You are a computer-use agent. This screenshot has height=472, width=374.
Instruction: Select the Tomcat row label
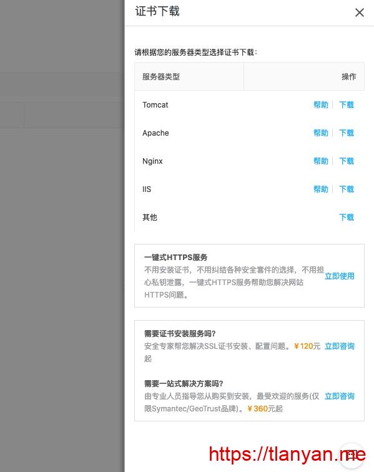click(x=155, y=105)
